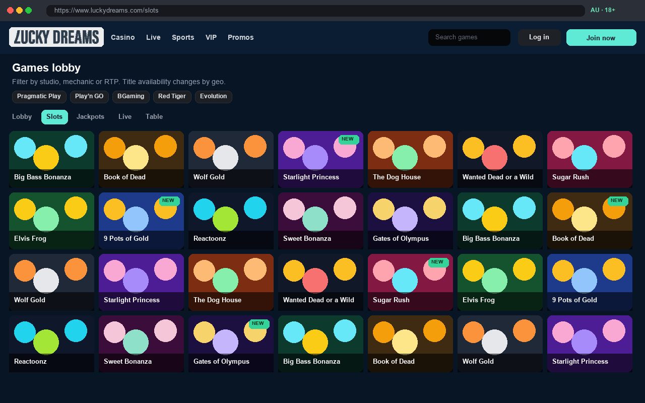Open Sugar Rush card without a NEW badge
Image resolution: width=645 pixels, height=403 pixels.
[590, 159]
